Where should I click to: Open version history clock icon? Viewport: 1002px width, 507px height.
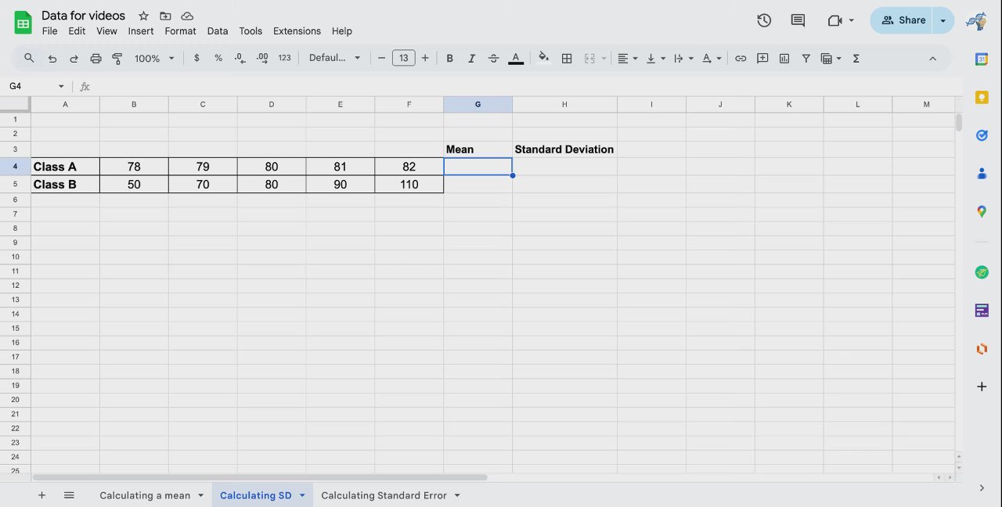(x=764, y=20)
